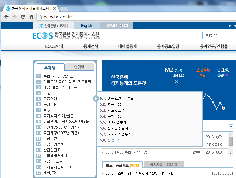
Task: Switch to the 명칭별 tab
Action: [79, 67]
